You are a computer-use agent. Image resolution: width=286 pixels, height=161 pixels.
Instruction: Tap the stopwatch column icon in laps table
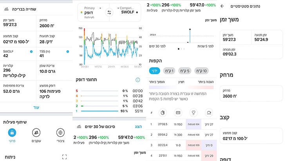click(163, 113)
